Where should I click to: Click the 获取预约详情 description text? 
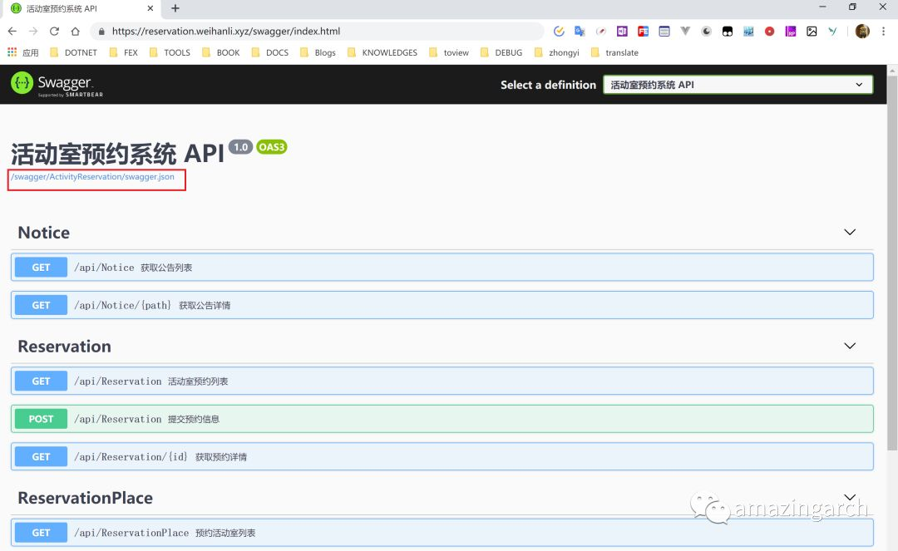[x=221, y=457]
